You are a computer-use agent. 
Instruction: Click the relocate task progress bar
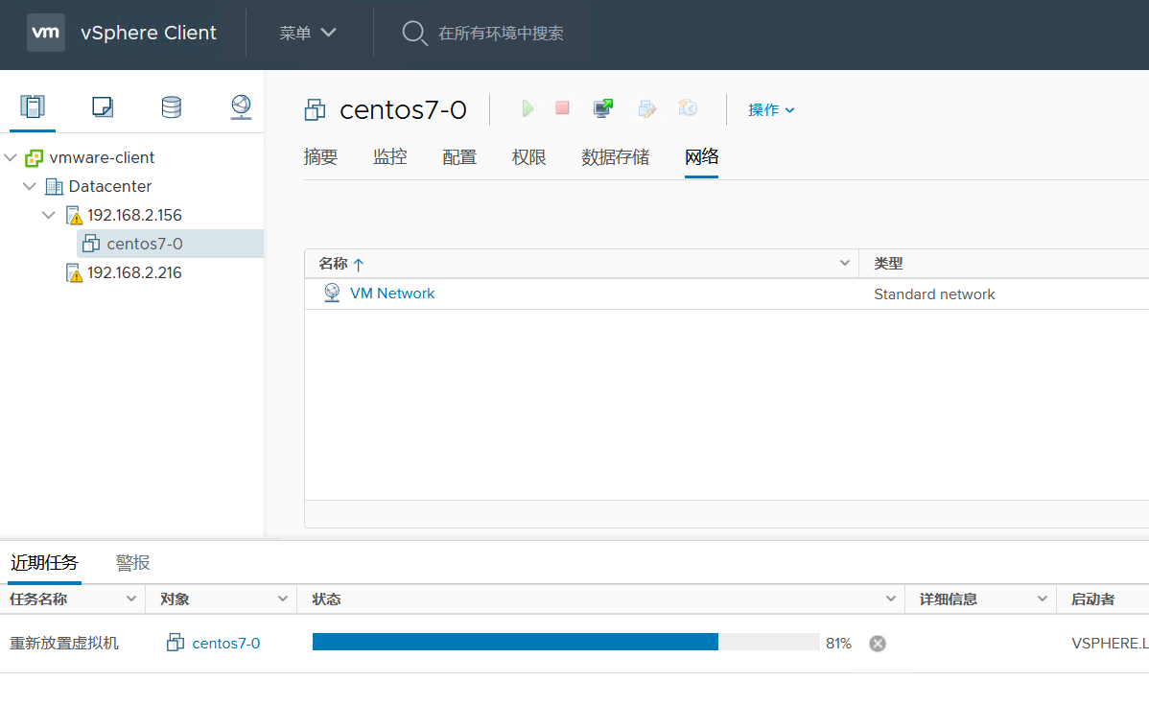[566, 642]
